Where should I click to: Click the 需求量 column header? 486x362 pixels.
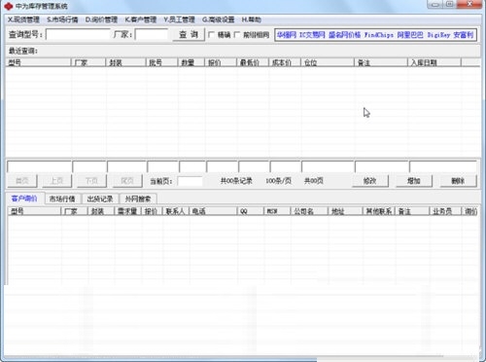pyautogui.click(x=127, y=211)
